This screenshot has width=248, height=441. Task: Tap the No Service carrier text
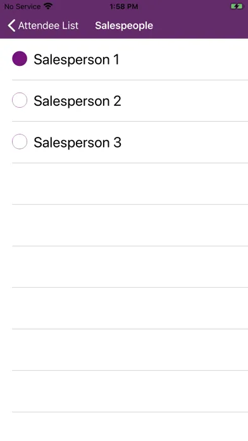tap(22, 6)
